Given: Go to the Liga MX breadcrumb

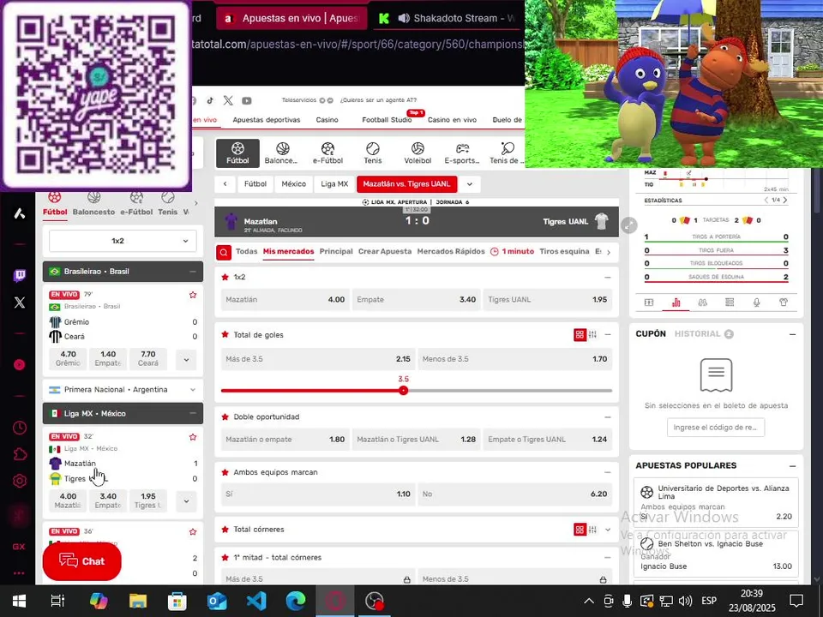Looking at the screenshot, I should (x=334, y=184).
